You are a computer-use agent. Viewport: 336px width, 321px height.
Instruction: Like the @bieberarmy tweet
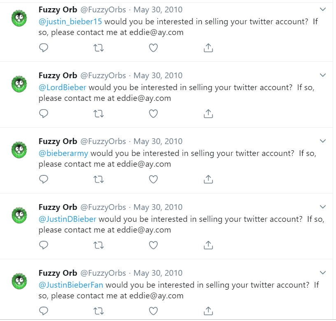153,179
